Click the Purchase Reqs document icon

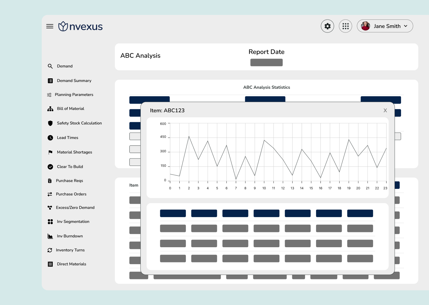(x=50, y=181)
